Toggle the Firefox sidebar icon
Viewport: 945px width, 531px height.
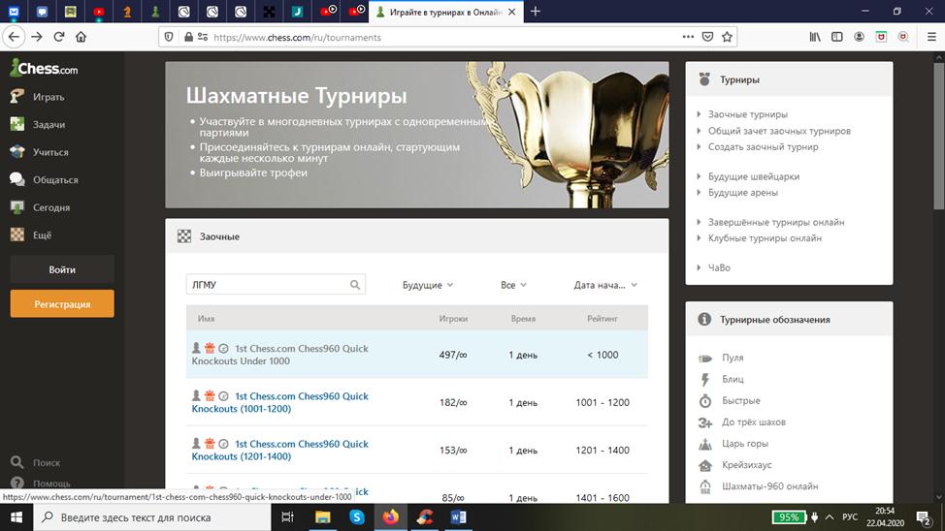point(837,37)
